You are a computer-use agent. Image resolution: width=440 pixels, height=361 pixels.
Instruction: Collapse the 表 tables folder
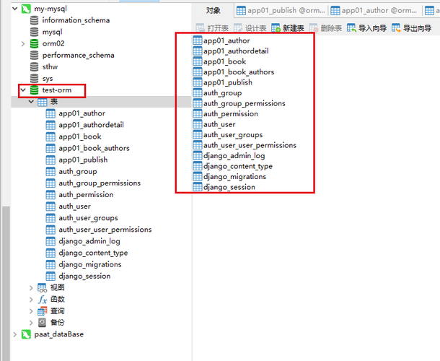point(31,102)
